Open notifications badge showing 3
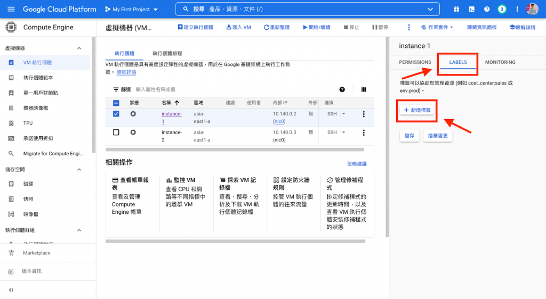546x299 pixels. 502,10
